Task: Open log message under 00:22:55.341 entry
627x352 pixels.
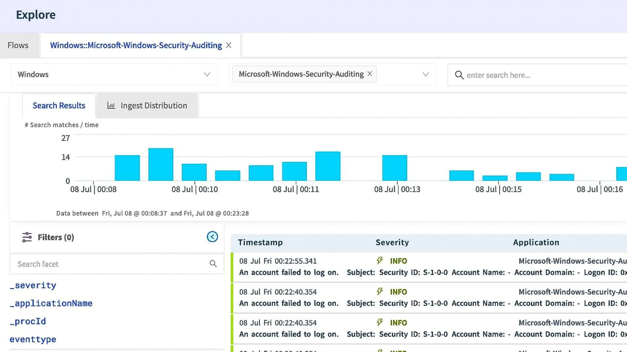Action: tap(433, 272)
